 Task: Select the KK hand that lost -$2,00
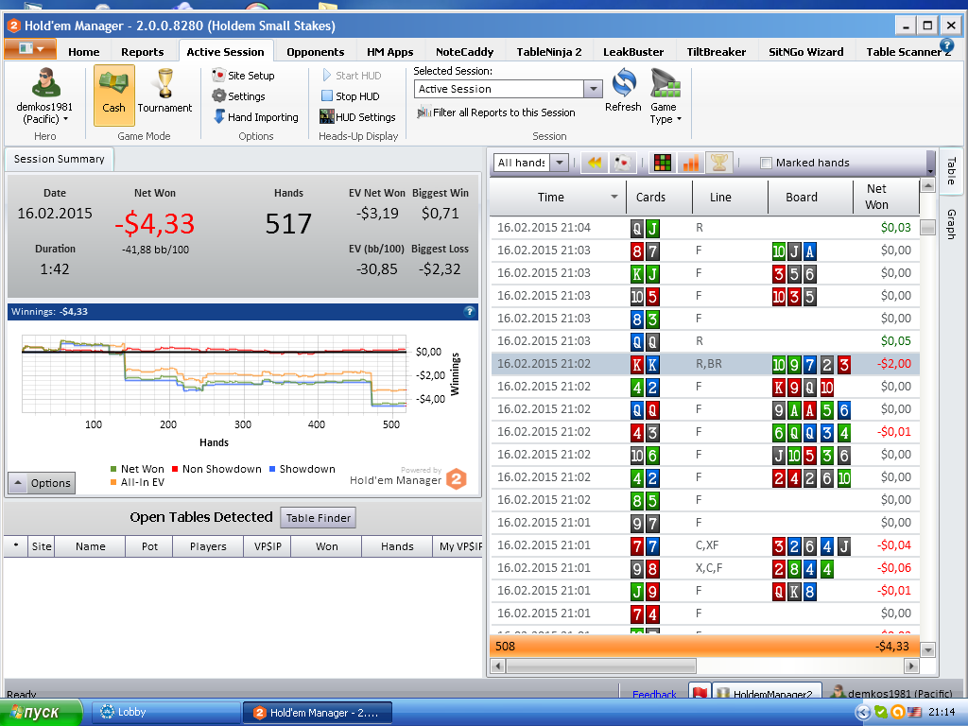[705, 364]
